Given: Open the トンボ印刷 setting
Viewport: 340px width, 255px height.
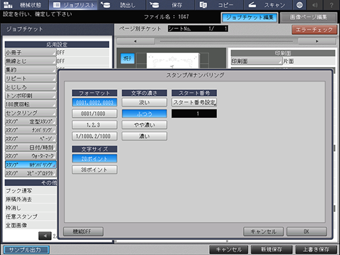Looking at the screenshot, I should (x=30, y=96).
